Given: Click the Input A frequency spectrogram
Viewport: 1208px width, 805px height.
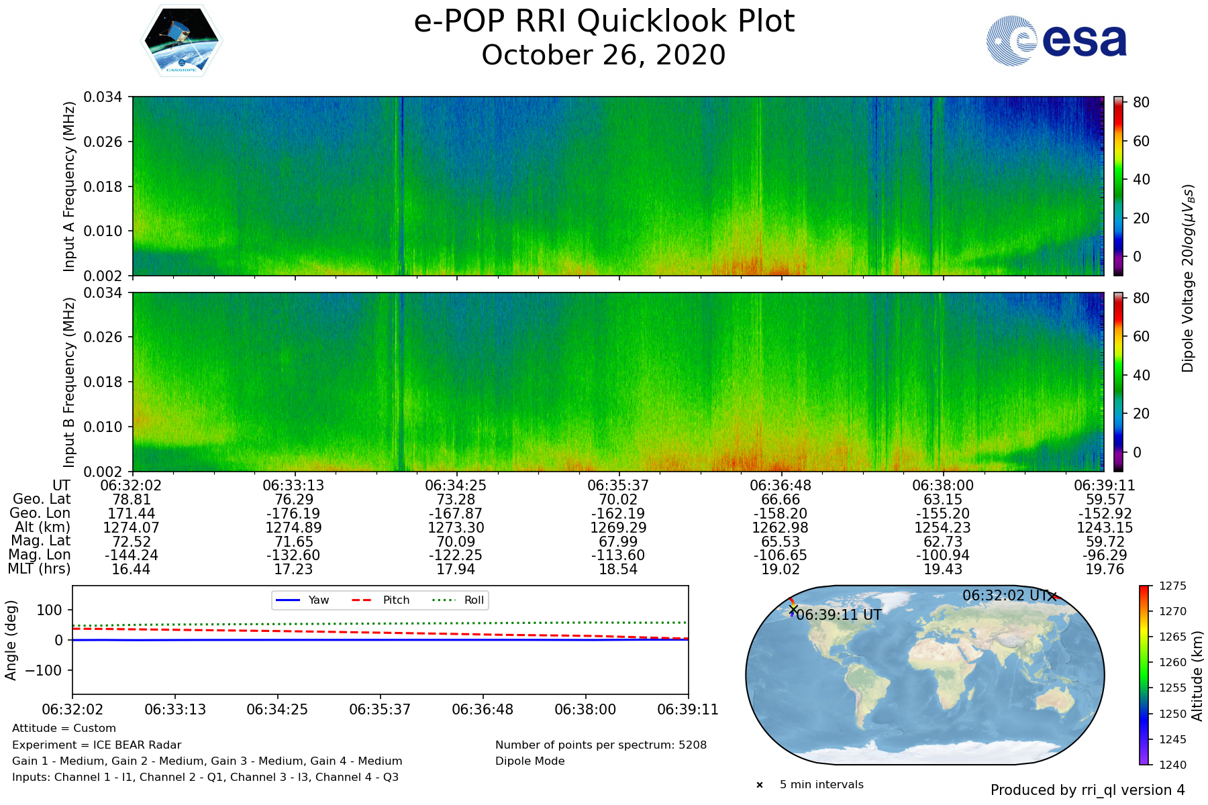Looking at the screenshot, I should click(x=617, y=186).
